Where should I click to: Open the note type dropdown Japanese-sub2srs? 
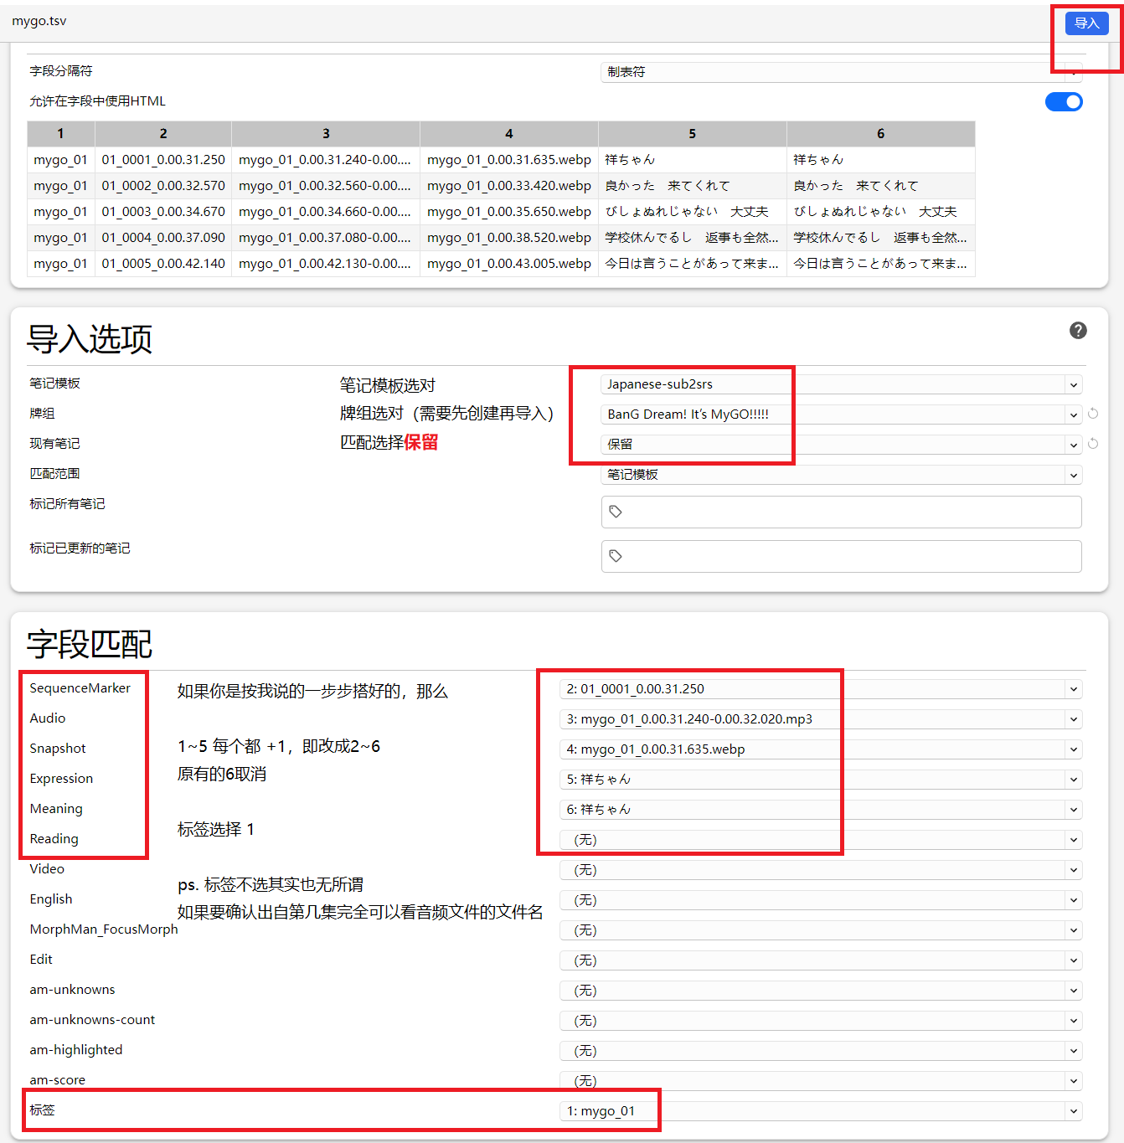pyautogui.click(x=840, y=384)
